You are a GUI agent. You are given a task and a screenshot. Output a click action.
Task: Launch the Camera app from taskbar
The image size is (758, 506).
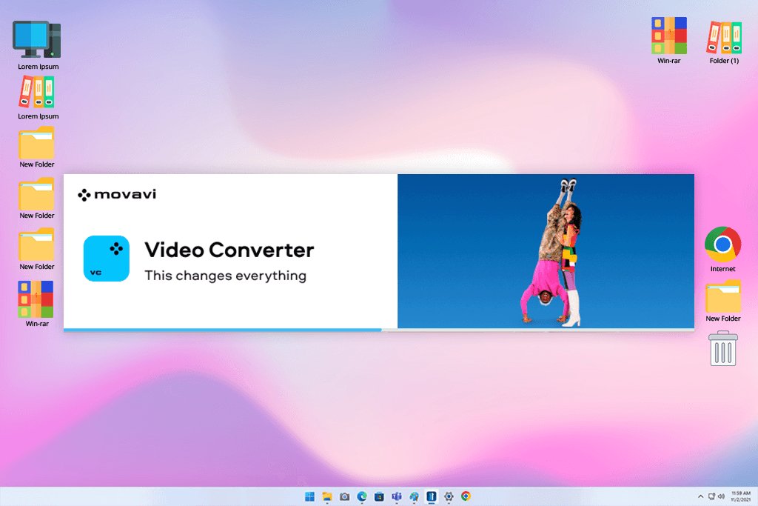[x=345, y=496]
